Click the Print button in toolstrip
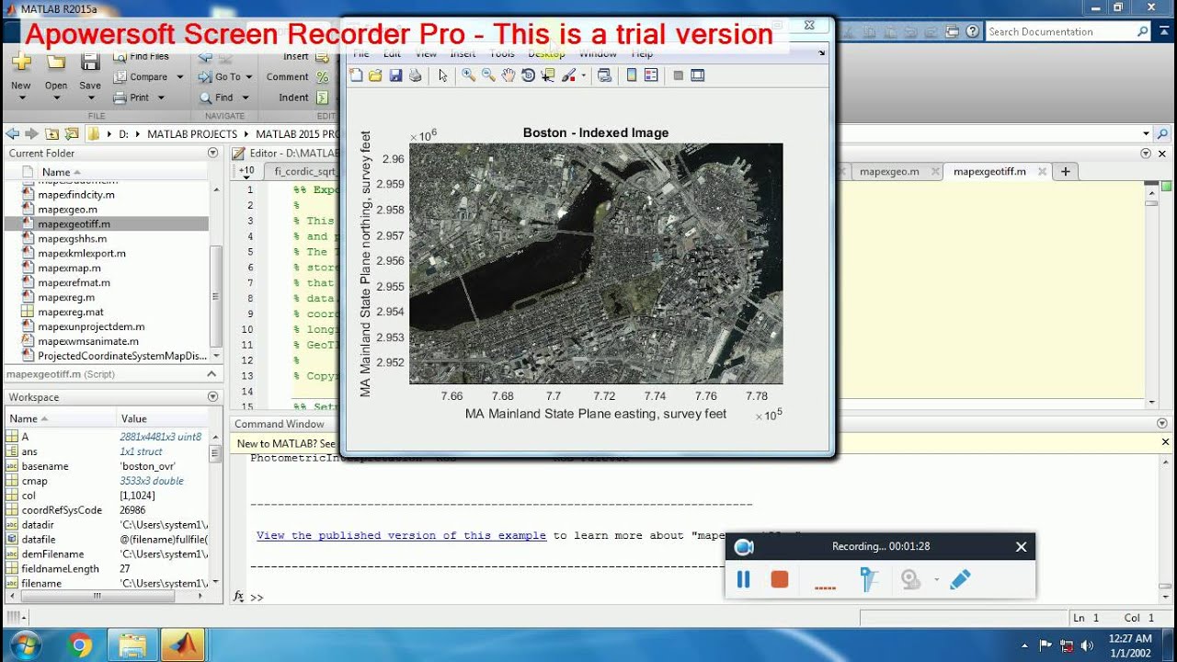 [x=131, y=97]
